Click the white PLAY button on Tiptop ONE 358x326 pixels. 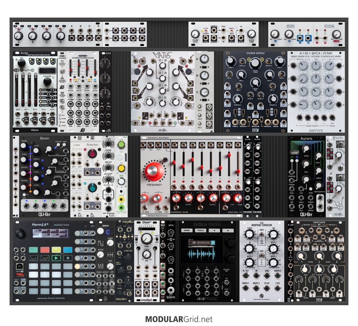click(x=120, y=157)
